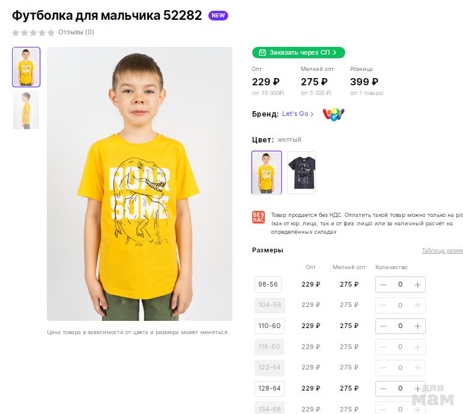This screenshot has height=414, width=463.
Task: Decrease quantity for size 98-56
Action: click(383, 285)
